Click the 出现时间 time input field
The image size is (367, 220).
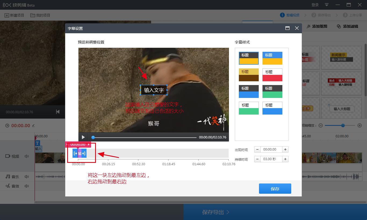tap(270, 149)
